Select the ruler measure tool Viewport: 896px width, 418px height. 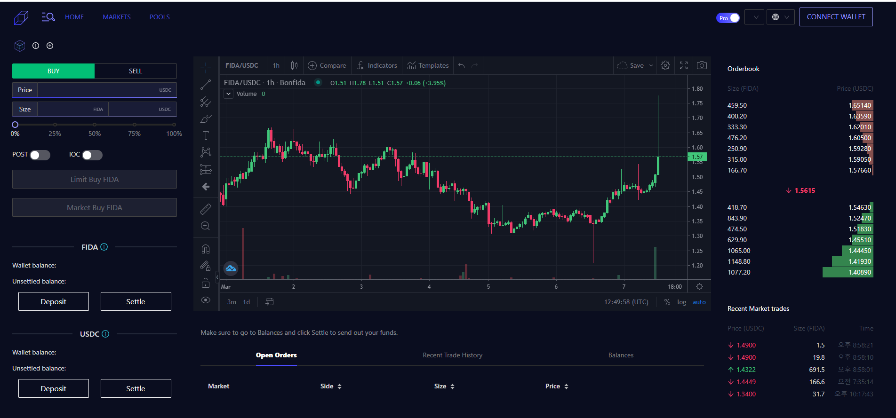[x=206, y=209]
